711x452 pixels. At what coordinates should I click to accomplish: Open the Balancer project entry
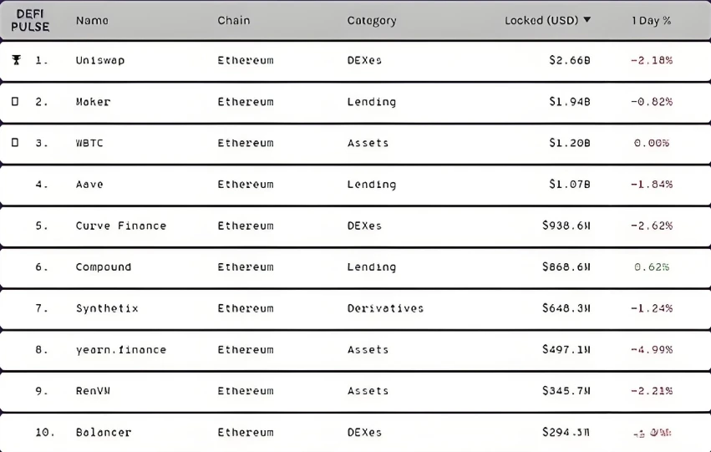[x=104, y=432]
